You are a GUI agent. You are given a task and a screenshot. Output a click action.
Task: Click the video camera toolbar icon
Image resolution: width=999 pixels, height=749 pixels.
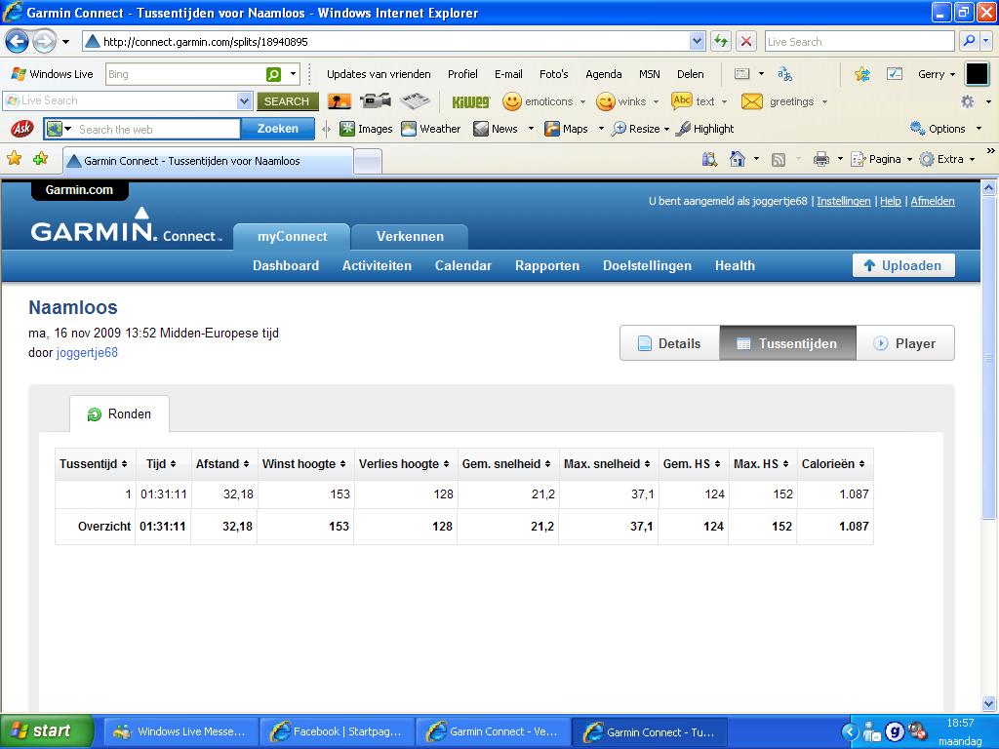click(x=376, y=100)
